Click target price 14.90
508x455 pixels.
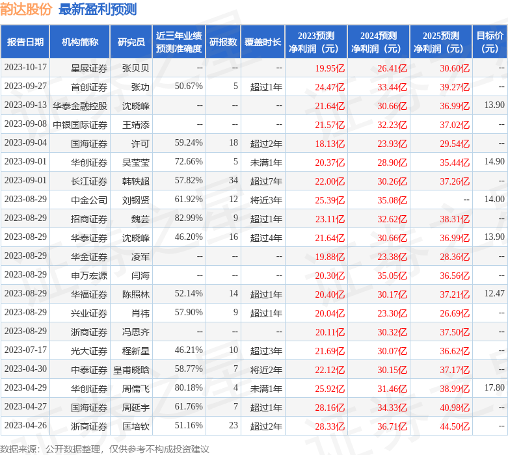coord(494,161)
